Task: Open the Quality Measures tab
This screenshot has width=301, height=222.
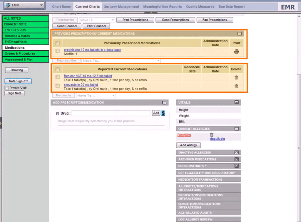Action: click(x=200, y=6)
